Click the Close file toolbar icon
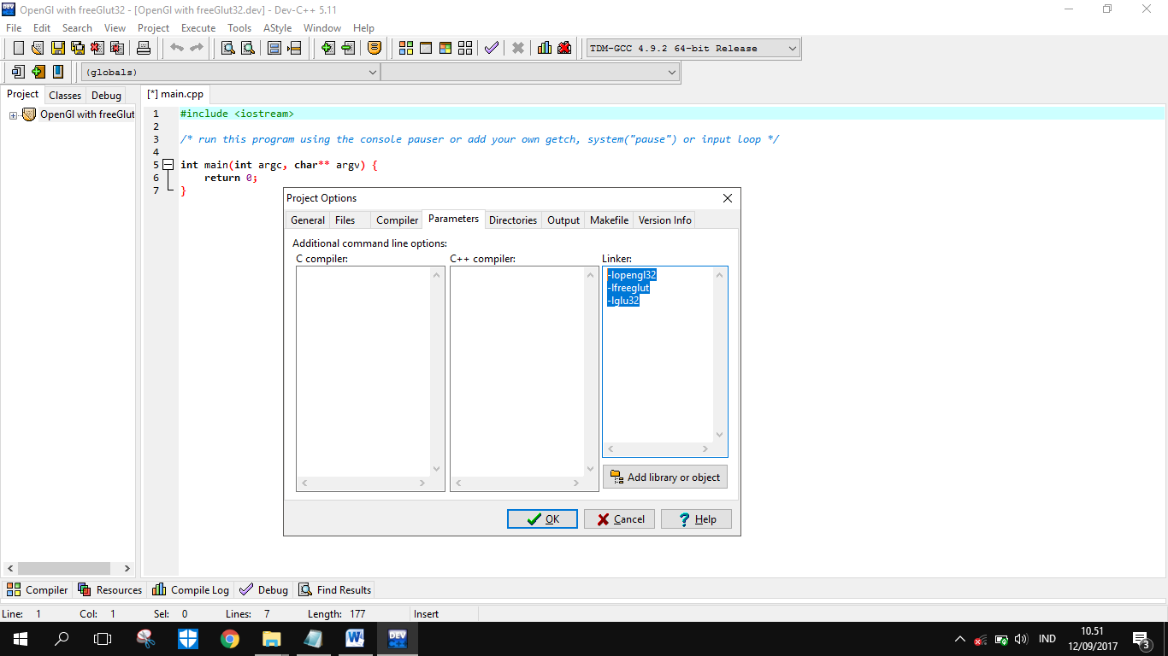 point(97,48)
